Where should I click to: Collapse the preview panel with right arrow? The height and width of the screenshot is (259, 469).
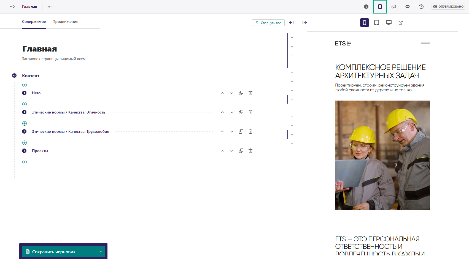(305, 23)
